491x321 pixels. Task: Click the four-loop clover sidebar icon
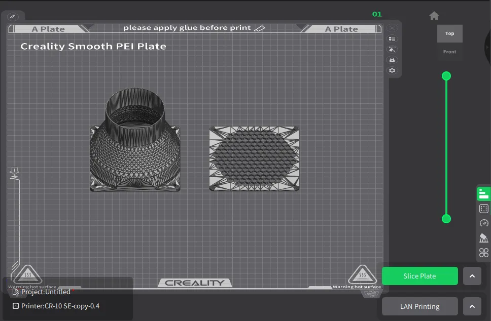[x=484, y=253]
